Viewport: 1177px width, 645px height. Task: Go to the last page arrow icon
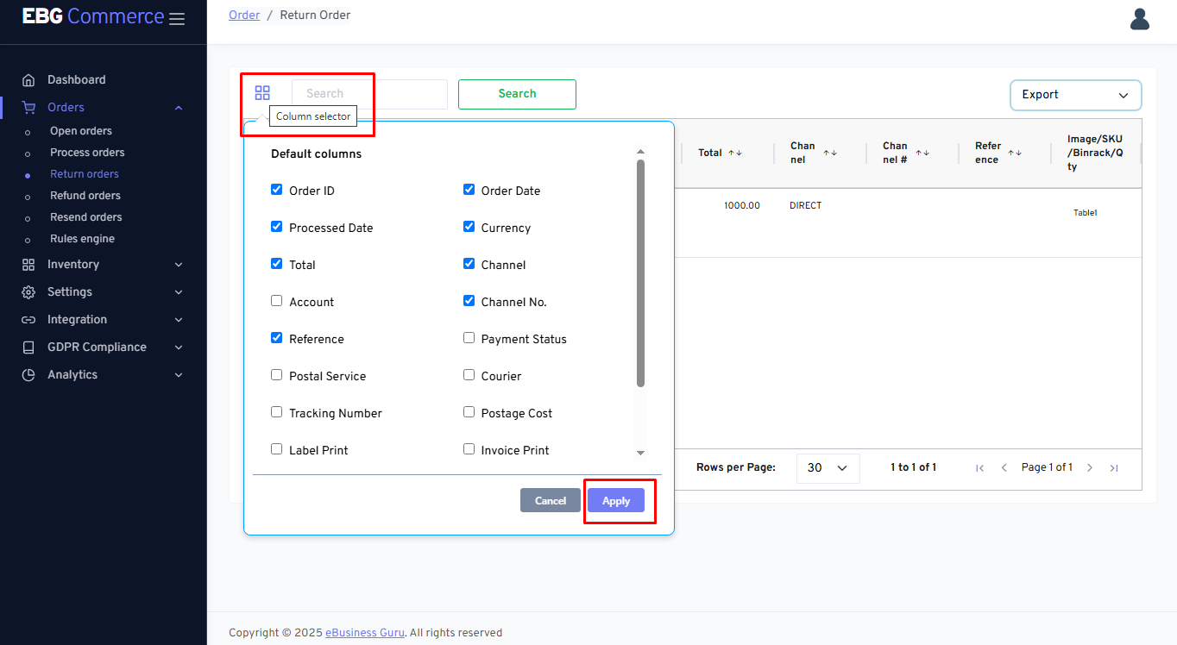click(x=1114, y=468)
